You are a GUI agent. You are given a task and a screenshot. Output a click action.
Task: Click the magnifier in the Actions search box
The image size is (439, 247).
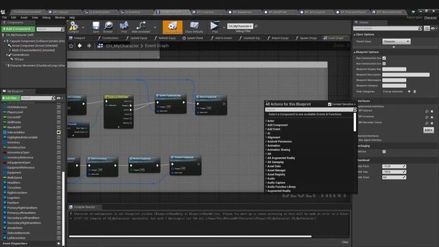point(355,110)
